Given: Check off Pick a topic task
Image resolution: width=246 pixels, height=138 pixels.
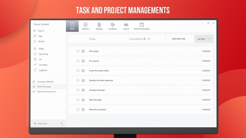Looking at the screenshot, I should [x=78, y=51].
